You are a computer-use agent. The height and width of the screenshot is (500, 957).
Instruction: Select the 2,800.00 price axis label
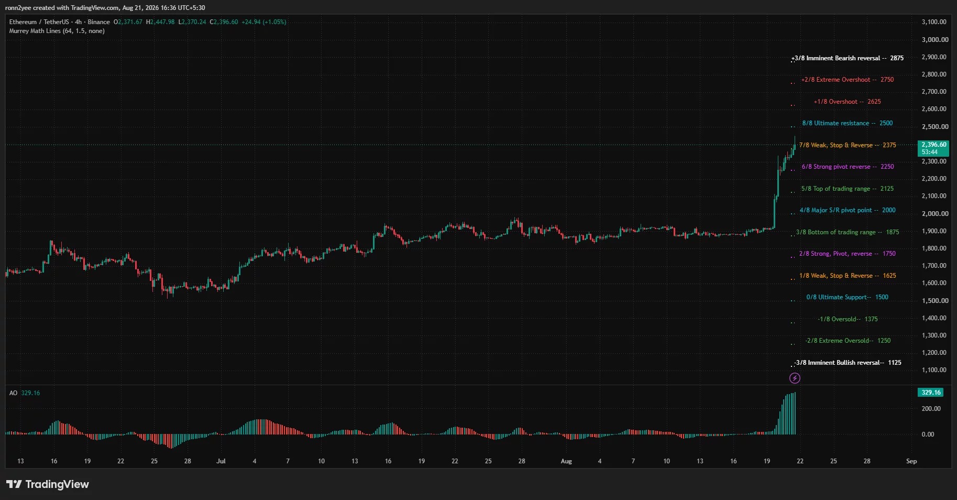934,74
